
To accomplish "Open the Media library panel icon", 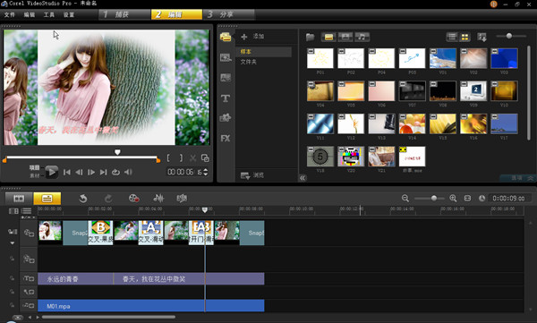I will [226, 37].
